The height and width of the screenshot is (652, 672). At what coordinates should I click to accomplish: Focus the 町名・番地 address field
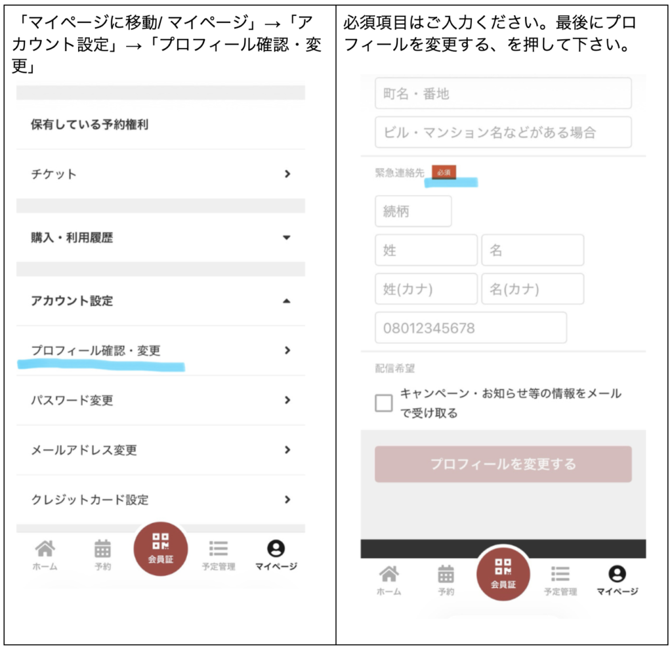[503, 94]
